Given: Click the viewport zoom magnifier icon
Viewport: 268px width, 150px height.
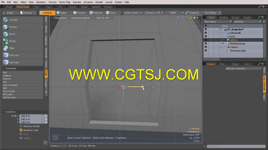Looking at the screenshot, I should coord(187,18).
